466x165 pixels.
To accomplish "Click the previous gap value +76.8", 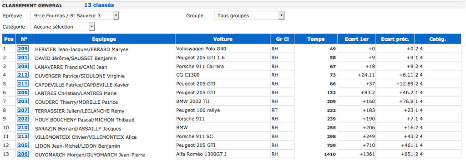I will [x=406, y=102].
